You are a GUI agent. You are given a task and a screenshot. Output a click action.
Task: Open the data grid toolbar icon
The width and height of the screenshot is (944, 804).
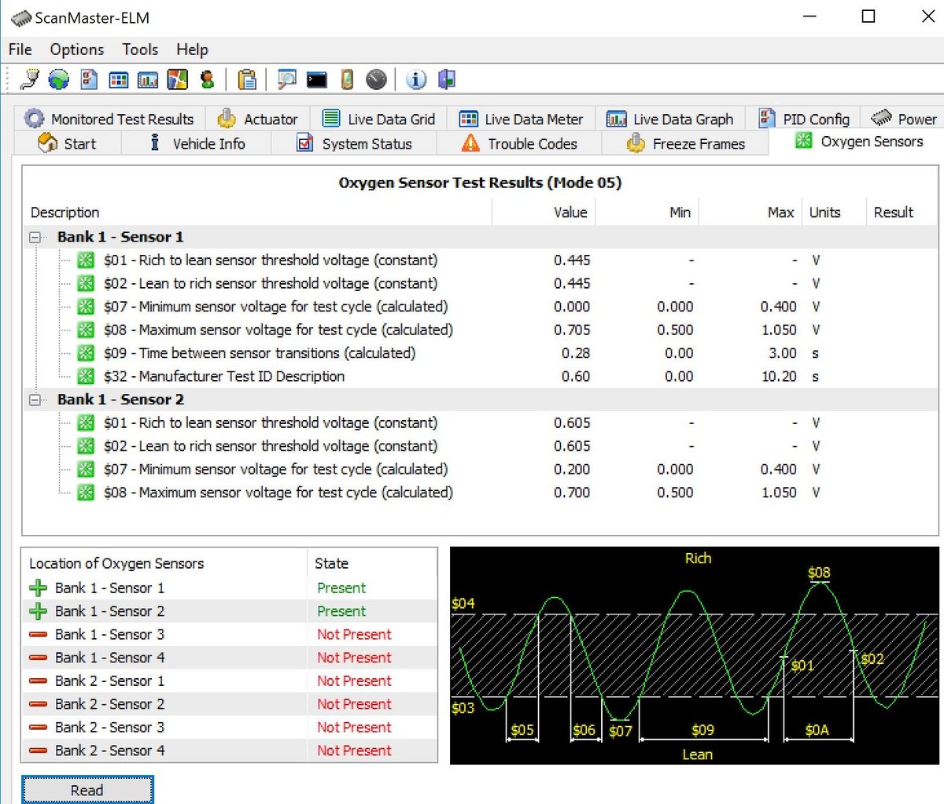click(x=119, y=79)
